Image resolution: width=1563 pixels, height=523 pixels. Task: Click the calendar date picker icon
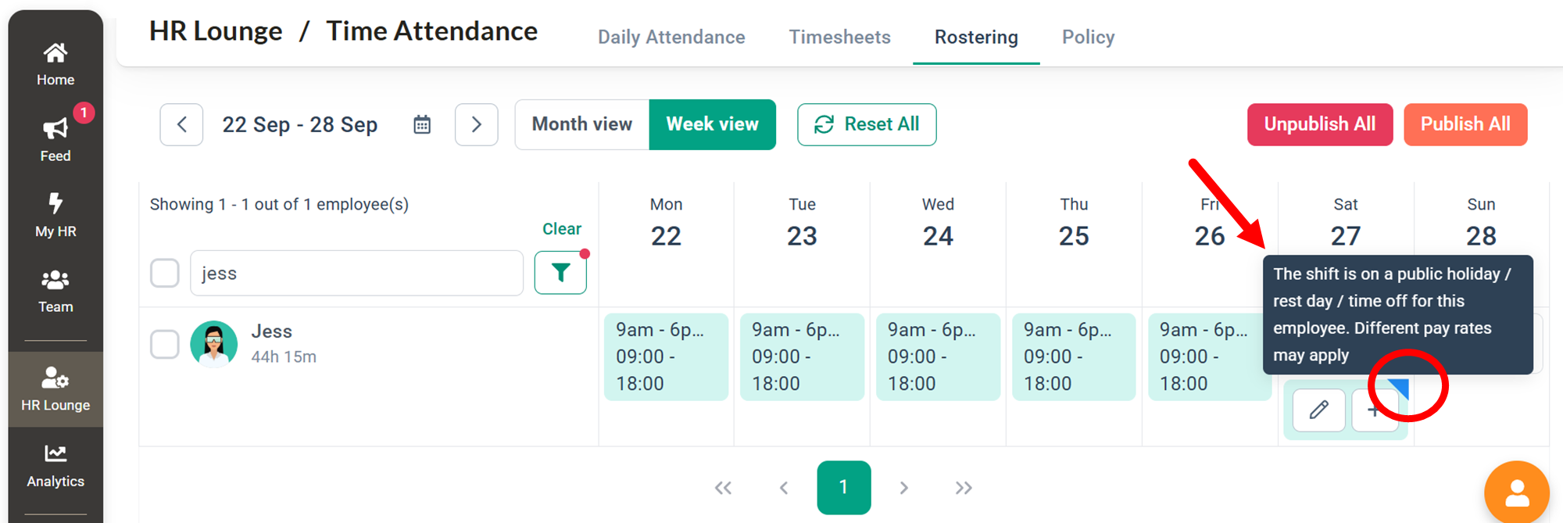(x=422, y=124)
